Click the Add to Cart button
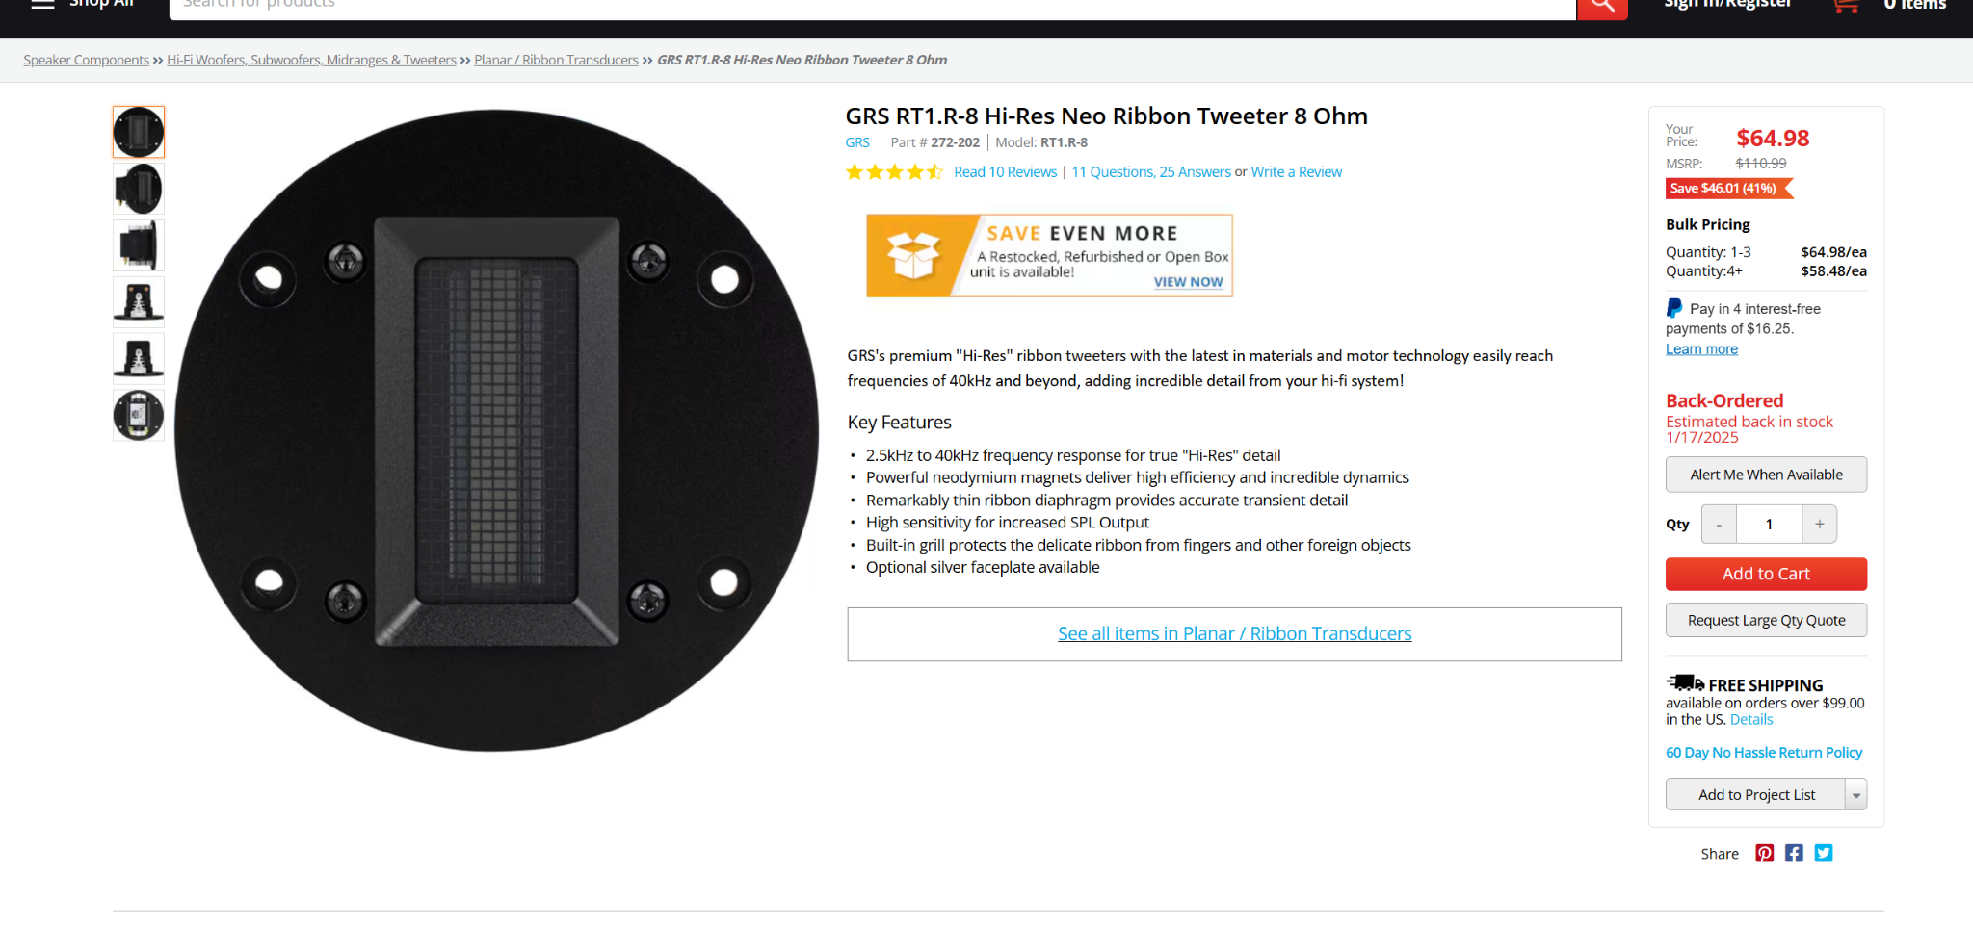The height and width of the screenshot is (925, 1973). 1766,574
